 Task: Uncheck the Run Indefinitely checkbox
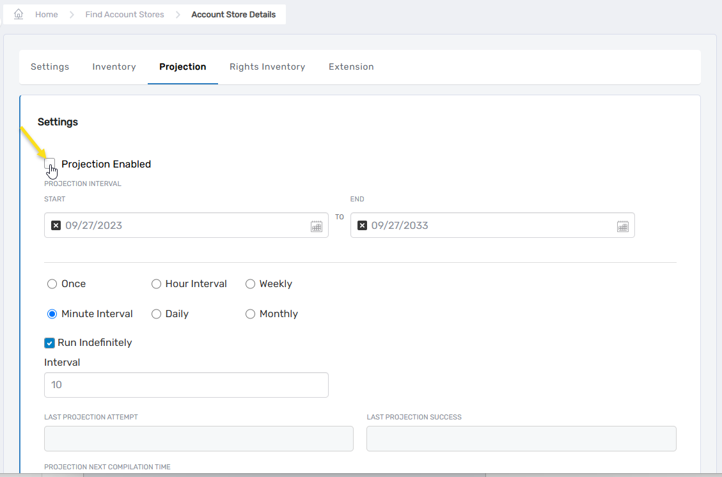49,343
